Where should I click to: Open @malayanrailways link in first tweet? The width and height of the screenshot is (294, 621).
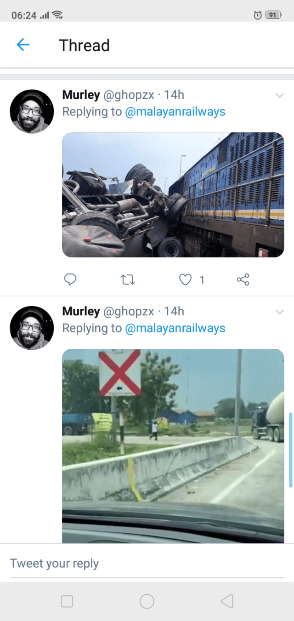pyautogui.click(x=175, y=112)
